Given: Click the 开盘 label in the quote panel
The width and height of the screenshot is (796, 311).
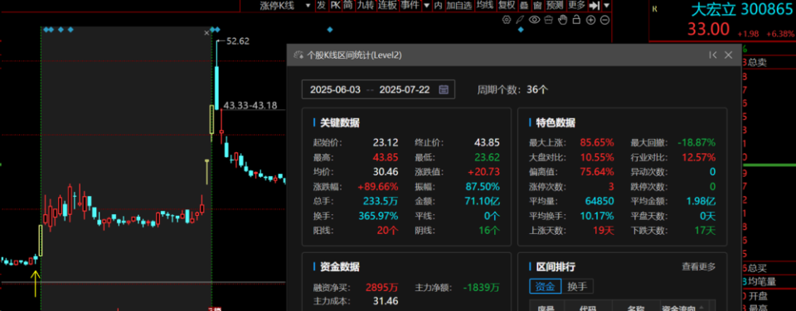Looking at the screenshot, I should [x=757, y=295].
